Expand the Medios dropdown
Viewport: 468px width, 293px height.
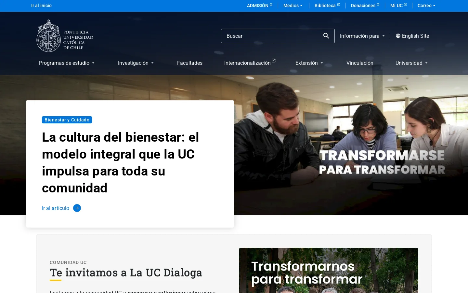click(293, 6)
